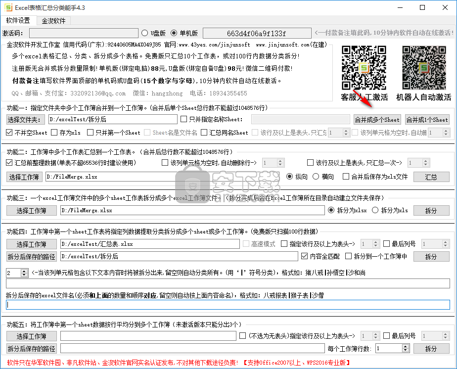
Task: Click the column number field showing 2
Action: pyautogui.click(x=13, y=273)
